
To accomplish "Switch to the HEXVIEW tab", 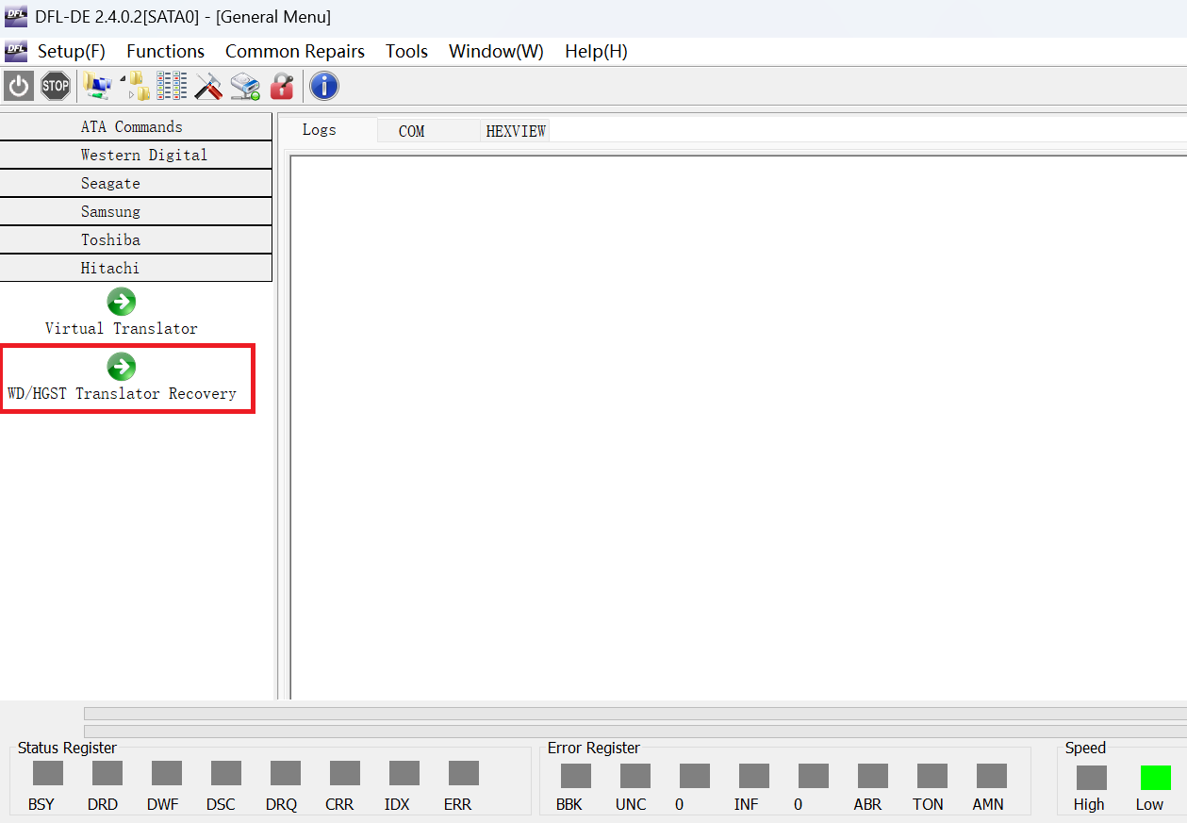I will point(516,131).
